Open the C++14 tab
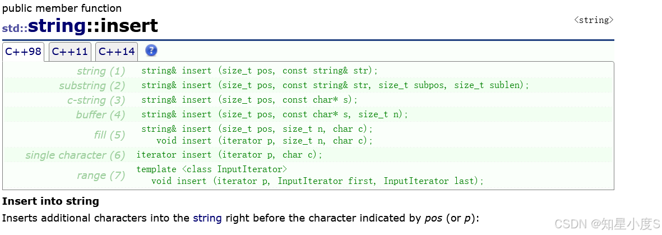662x235 pixels. pos(117,52)
